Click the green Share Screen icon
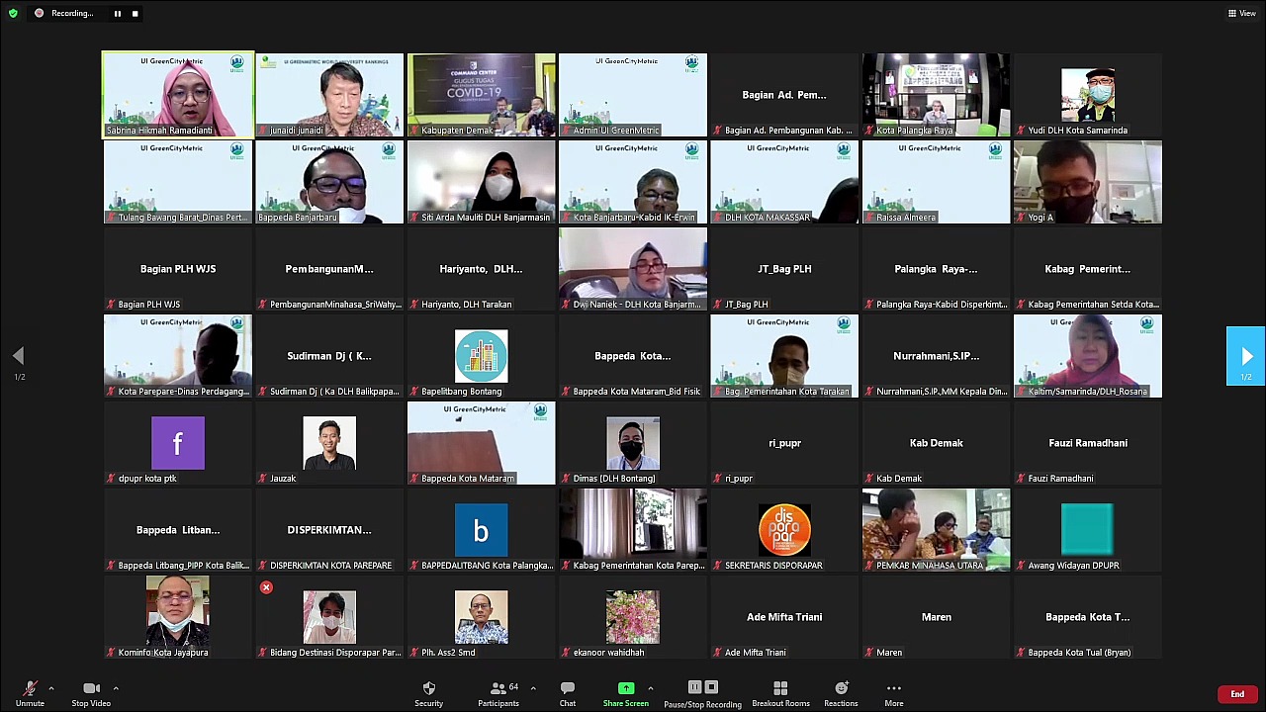The width and height of the screenshot is (1266, 712). (x=626, y=688)
